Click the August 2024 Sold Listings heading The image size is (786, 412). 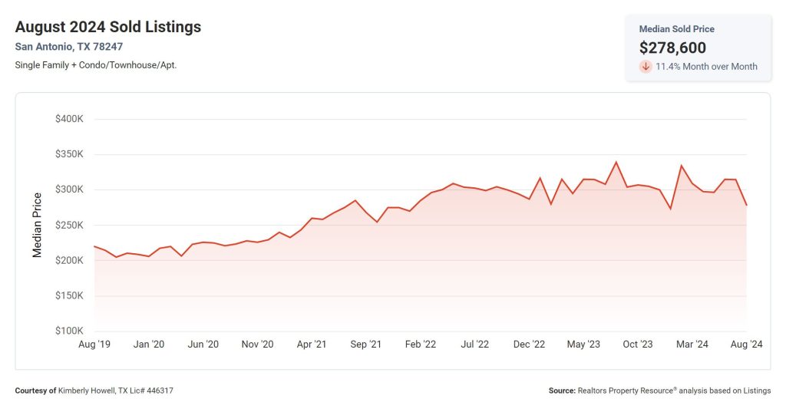(x=107, y=27)
